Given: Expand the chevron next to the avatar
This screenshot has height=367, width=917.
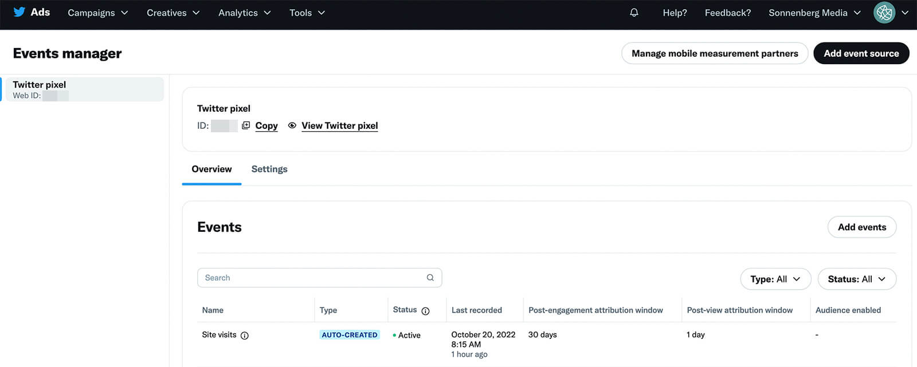Looking at the screenshot, I should point(905,13).
